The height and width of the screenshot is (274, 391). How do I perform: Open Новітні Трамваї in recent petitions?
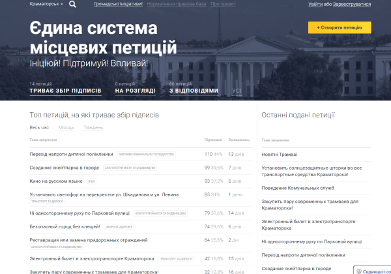click(280, 155)
